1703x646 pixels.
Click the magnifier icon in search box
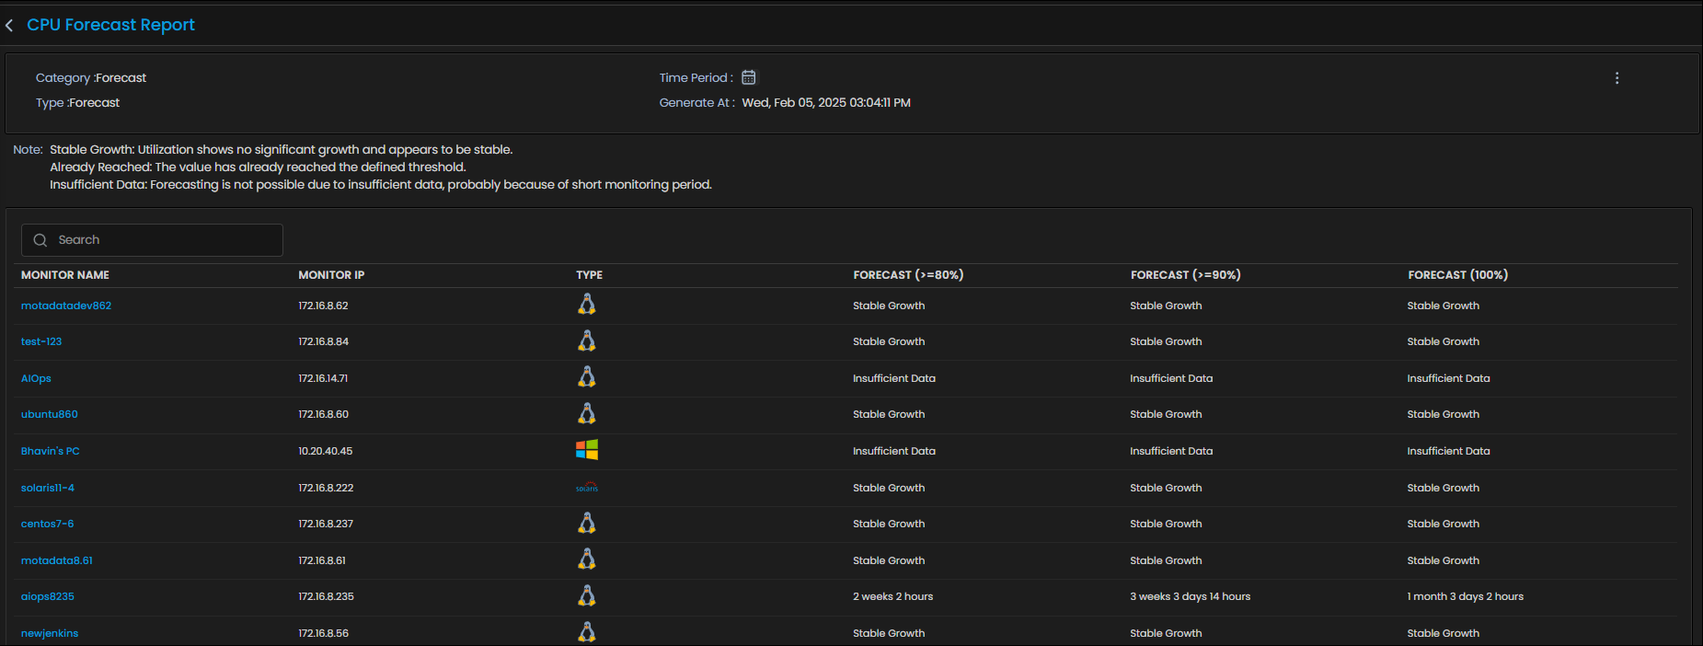point(40,240)
